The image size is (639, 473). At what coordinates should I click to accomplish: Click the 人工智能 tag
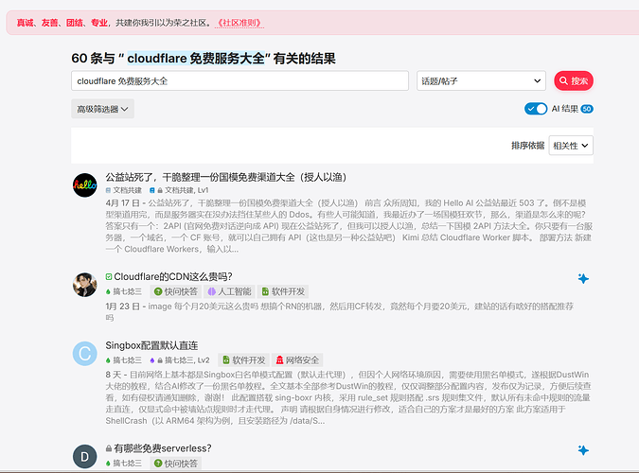click(229, 291)
